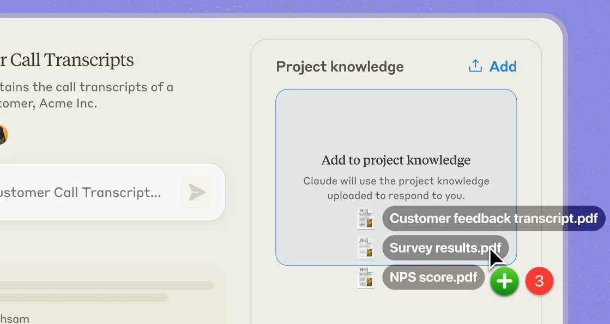The image size is (610, 324).
Task: Click the Customer Call Transcript chat input field
Action: (89, 192)
